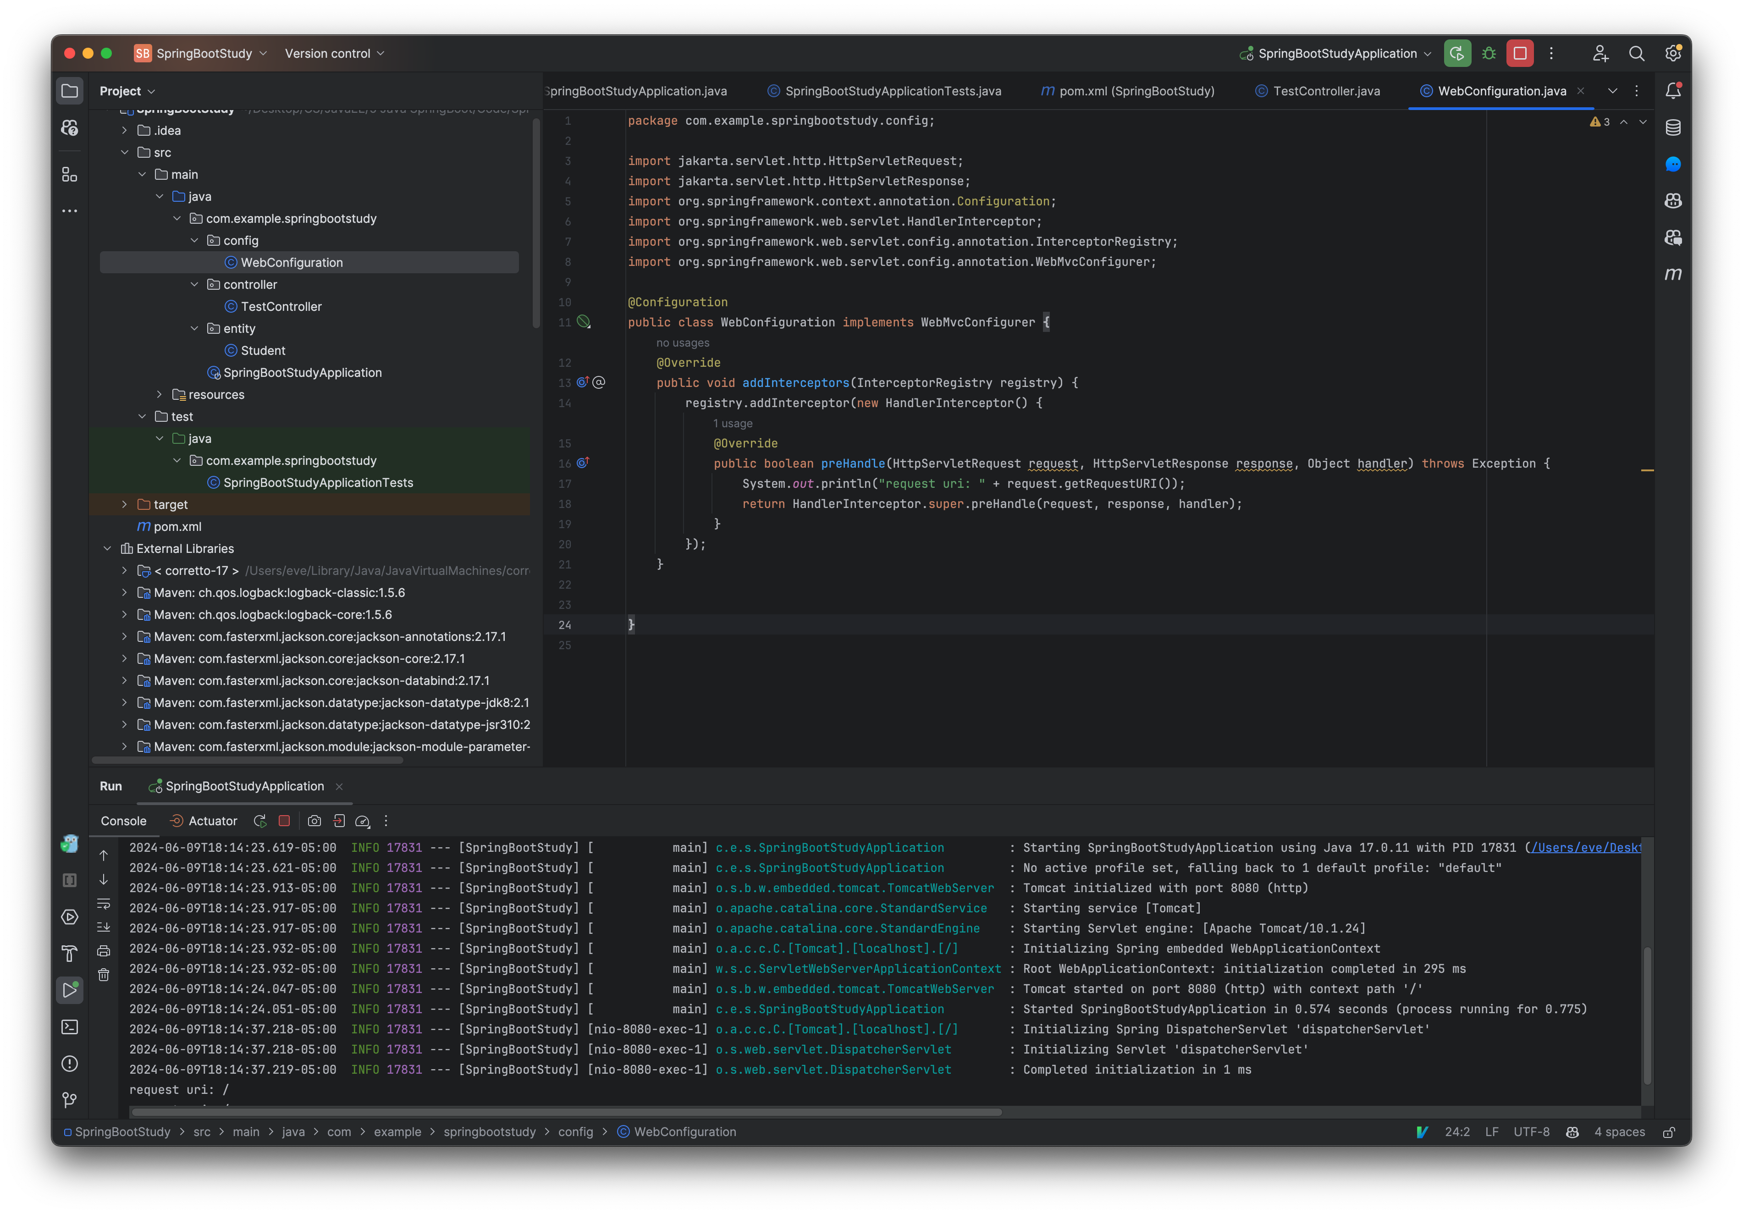Open the Version control dropdown
Viewport: 1743px width, 1214px height.
pyautogui.click(x=335, y=53)
